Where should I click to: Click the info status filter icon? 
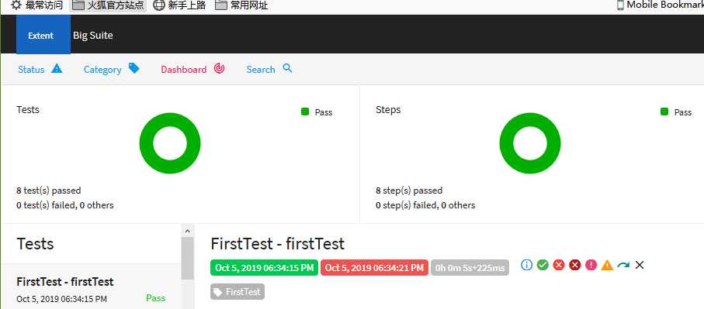point(527,265)
